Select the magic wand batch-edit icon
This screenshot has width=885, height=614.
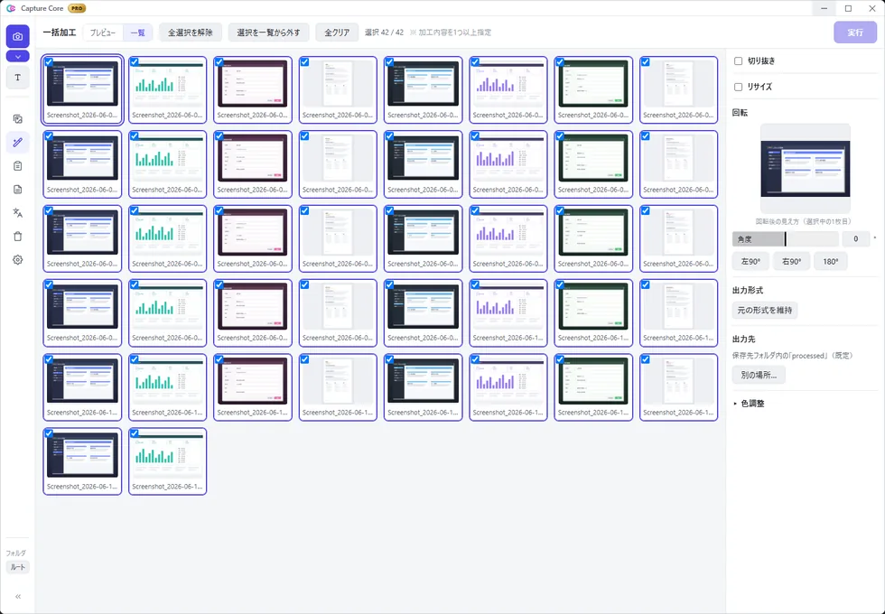coord(17,143)
